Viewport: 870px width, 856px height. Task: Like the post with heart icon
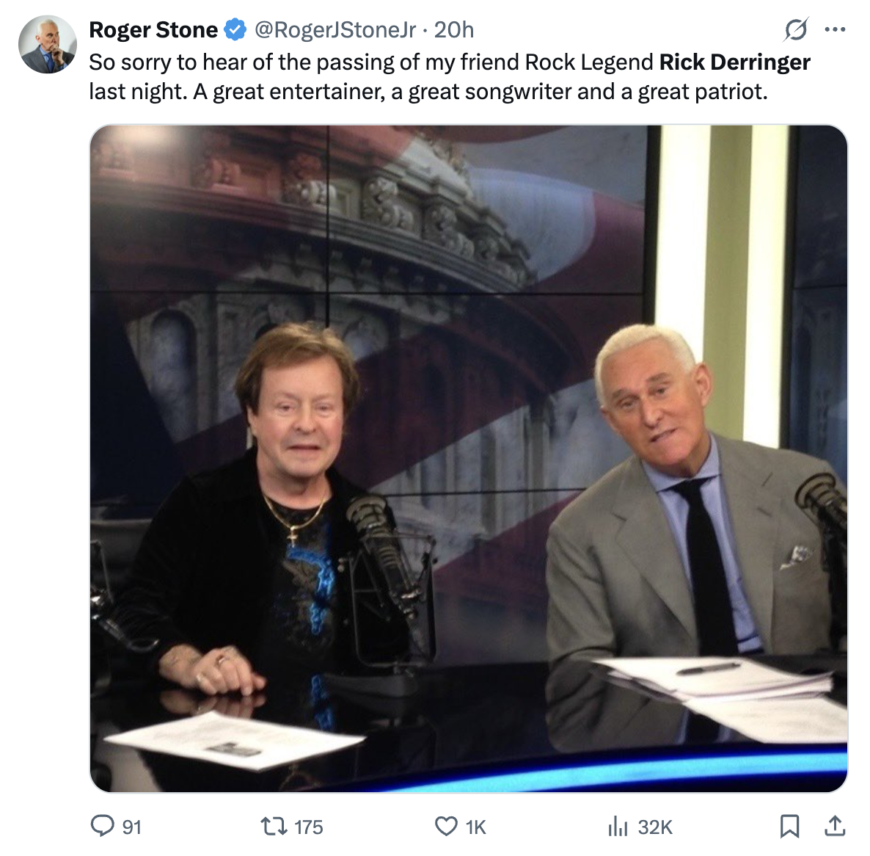click(446, 826)
